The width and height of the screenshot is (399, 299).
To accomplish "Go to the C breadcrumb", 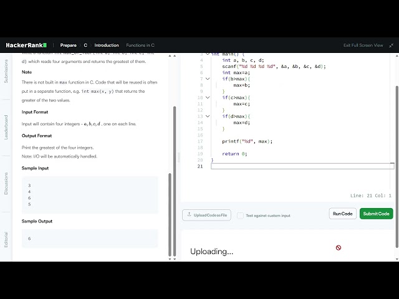I will [85, 45].
